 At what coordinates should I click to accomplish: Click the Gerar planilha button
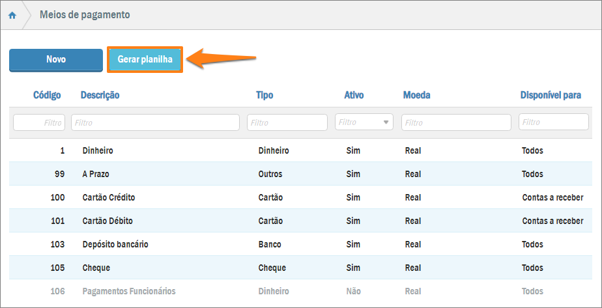point(145,59)
